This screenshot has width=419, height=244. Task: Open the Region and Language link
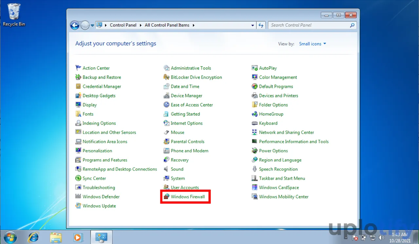point(280,160)
